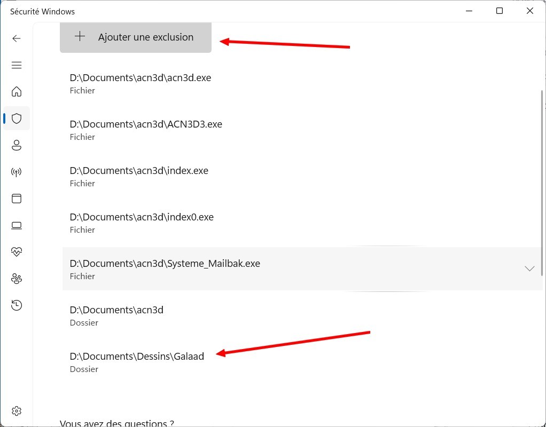Click the index0.exe exclusion entry
This screenshot has width=546, height=427.
tap(142, 223)
